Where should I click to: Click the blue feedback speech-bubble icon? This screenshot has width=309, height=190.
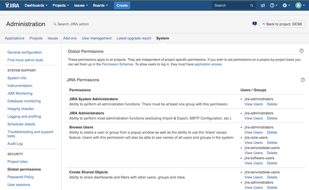[255, 24]
